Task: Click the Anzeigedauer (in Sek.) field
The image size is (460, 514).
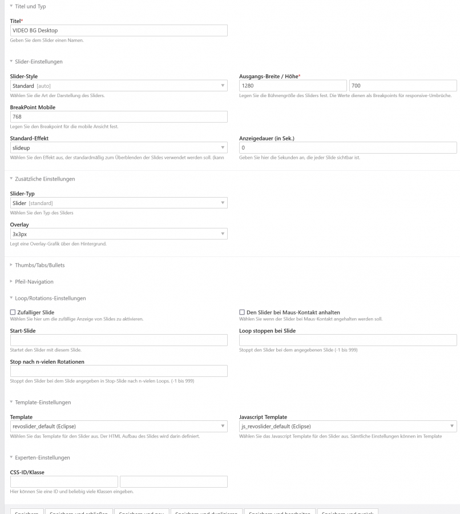Action: point(348,147)
